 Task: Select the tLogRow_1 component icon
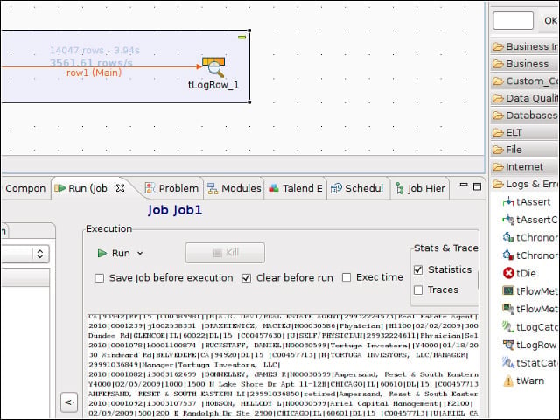213,67
